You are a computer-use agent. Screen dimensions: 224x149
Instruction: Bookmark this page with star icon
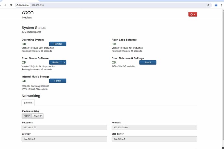(208, 5)
